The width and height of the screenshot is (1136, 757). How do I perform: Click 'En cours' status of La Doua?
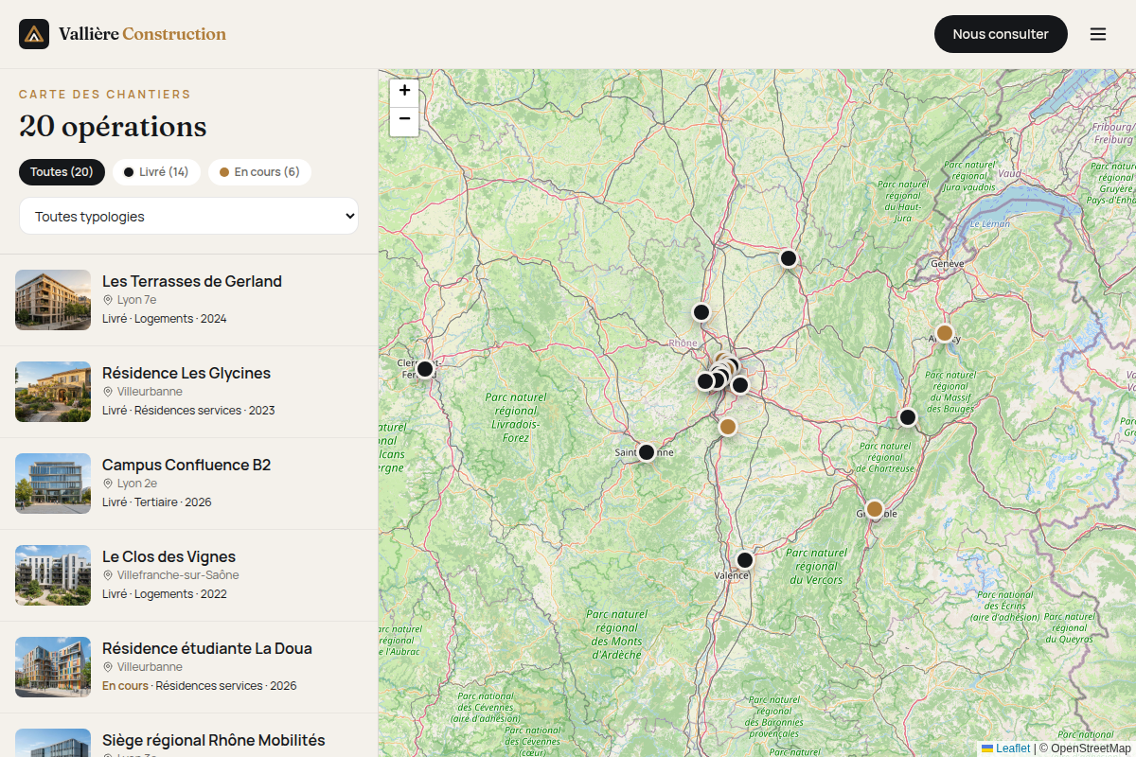125,686
